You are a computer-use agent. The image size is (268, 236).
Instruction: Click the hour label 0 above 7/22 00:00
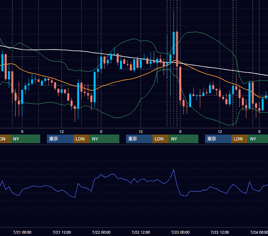101,132
